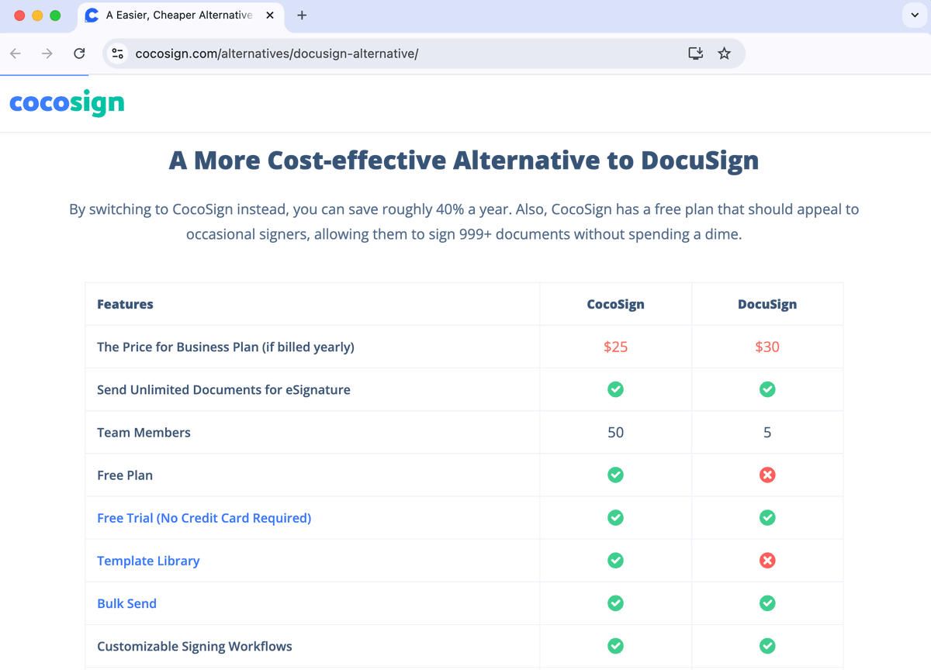Click CocoSign checkmark for Send Unlimited Documents
Image resolution: width=931 pixels, height=670 pixels.
(x=615, y=389)
